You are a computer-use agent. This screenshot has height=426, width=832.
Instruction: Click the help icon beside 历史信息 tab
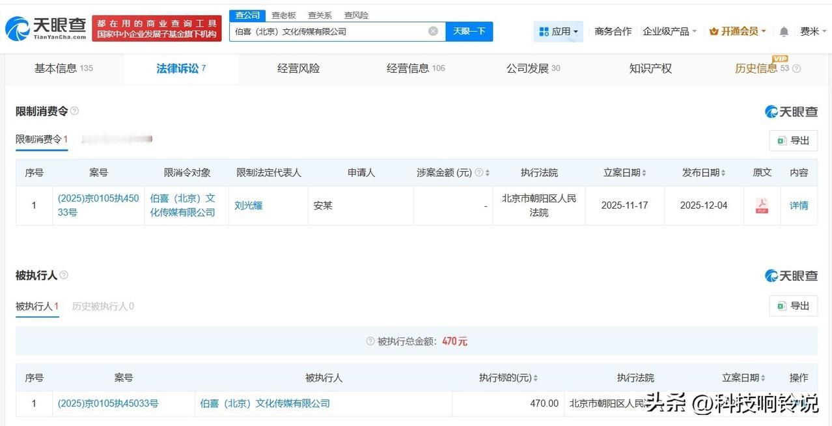pos(796,68)
